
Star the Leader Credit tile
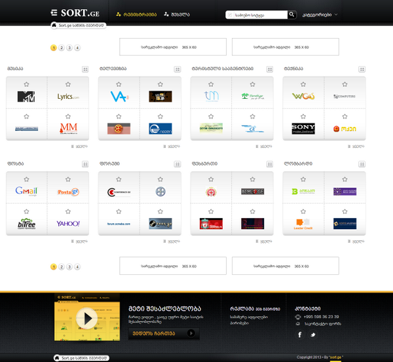[303, 211]
